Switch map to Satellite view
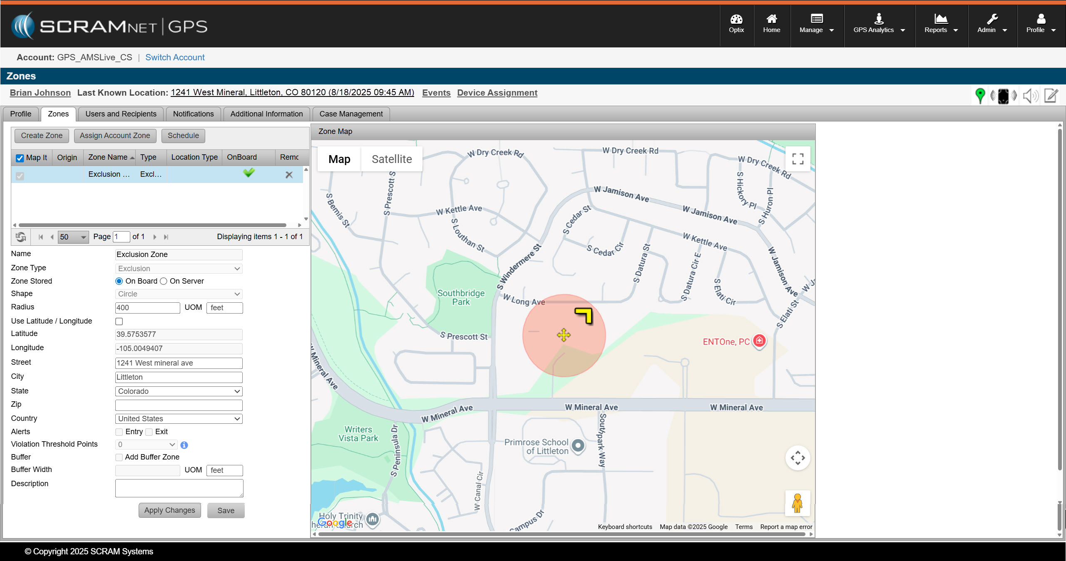1066x561 pixels. click(391, 159)
